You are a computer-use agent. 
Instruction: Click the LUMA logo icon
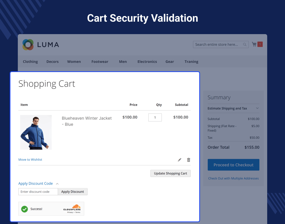[28, 45]
